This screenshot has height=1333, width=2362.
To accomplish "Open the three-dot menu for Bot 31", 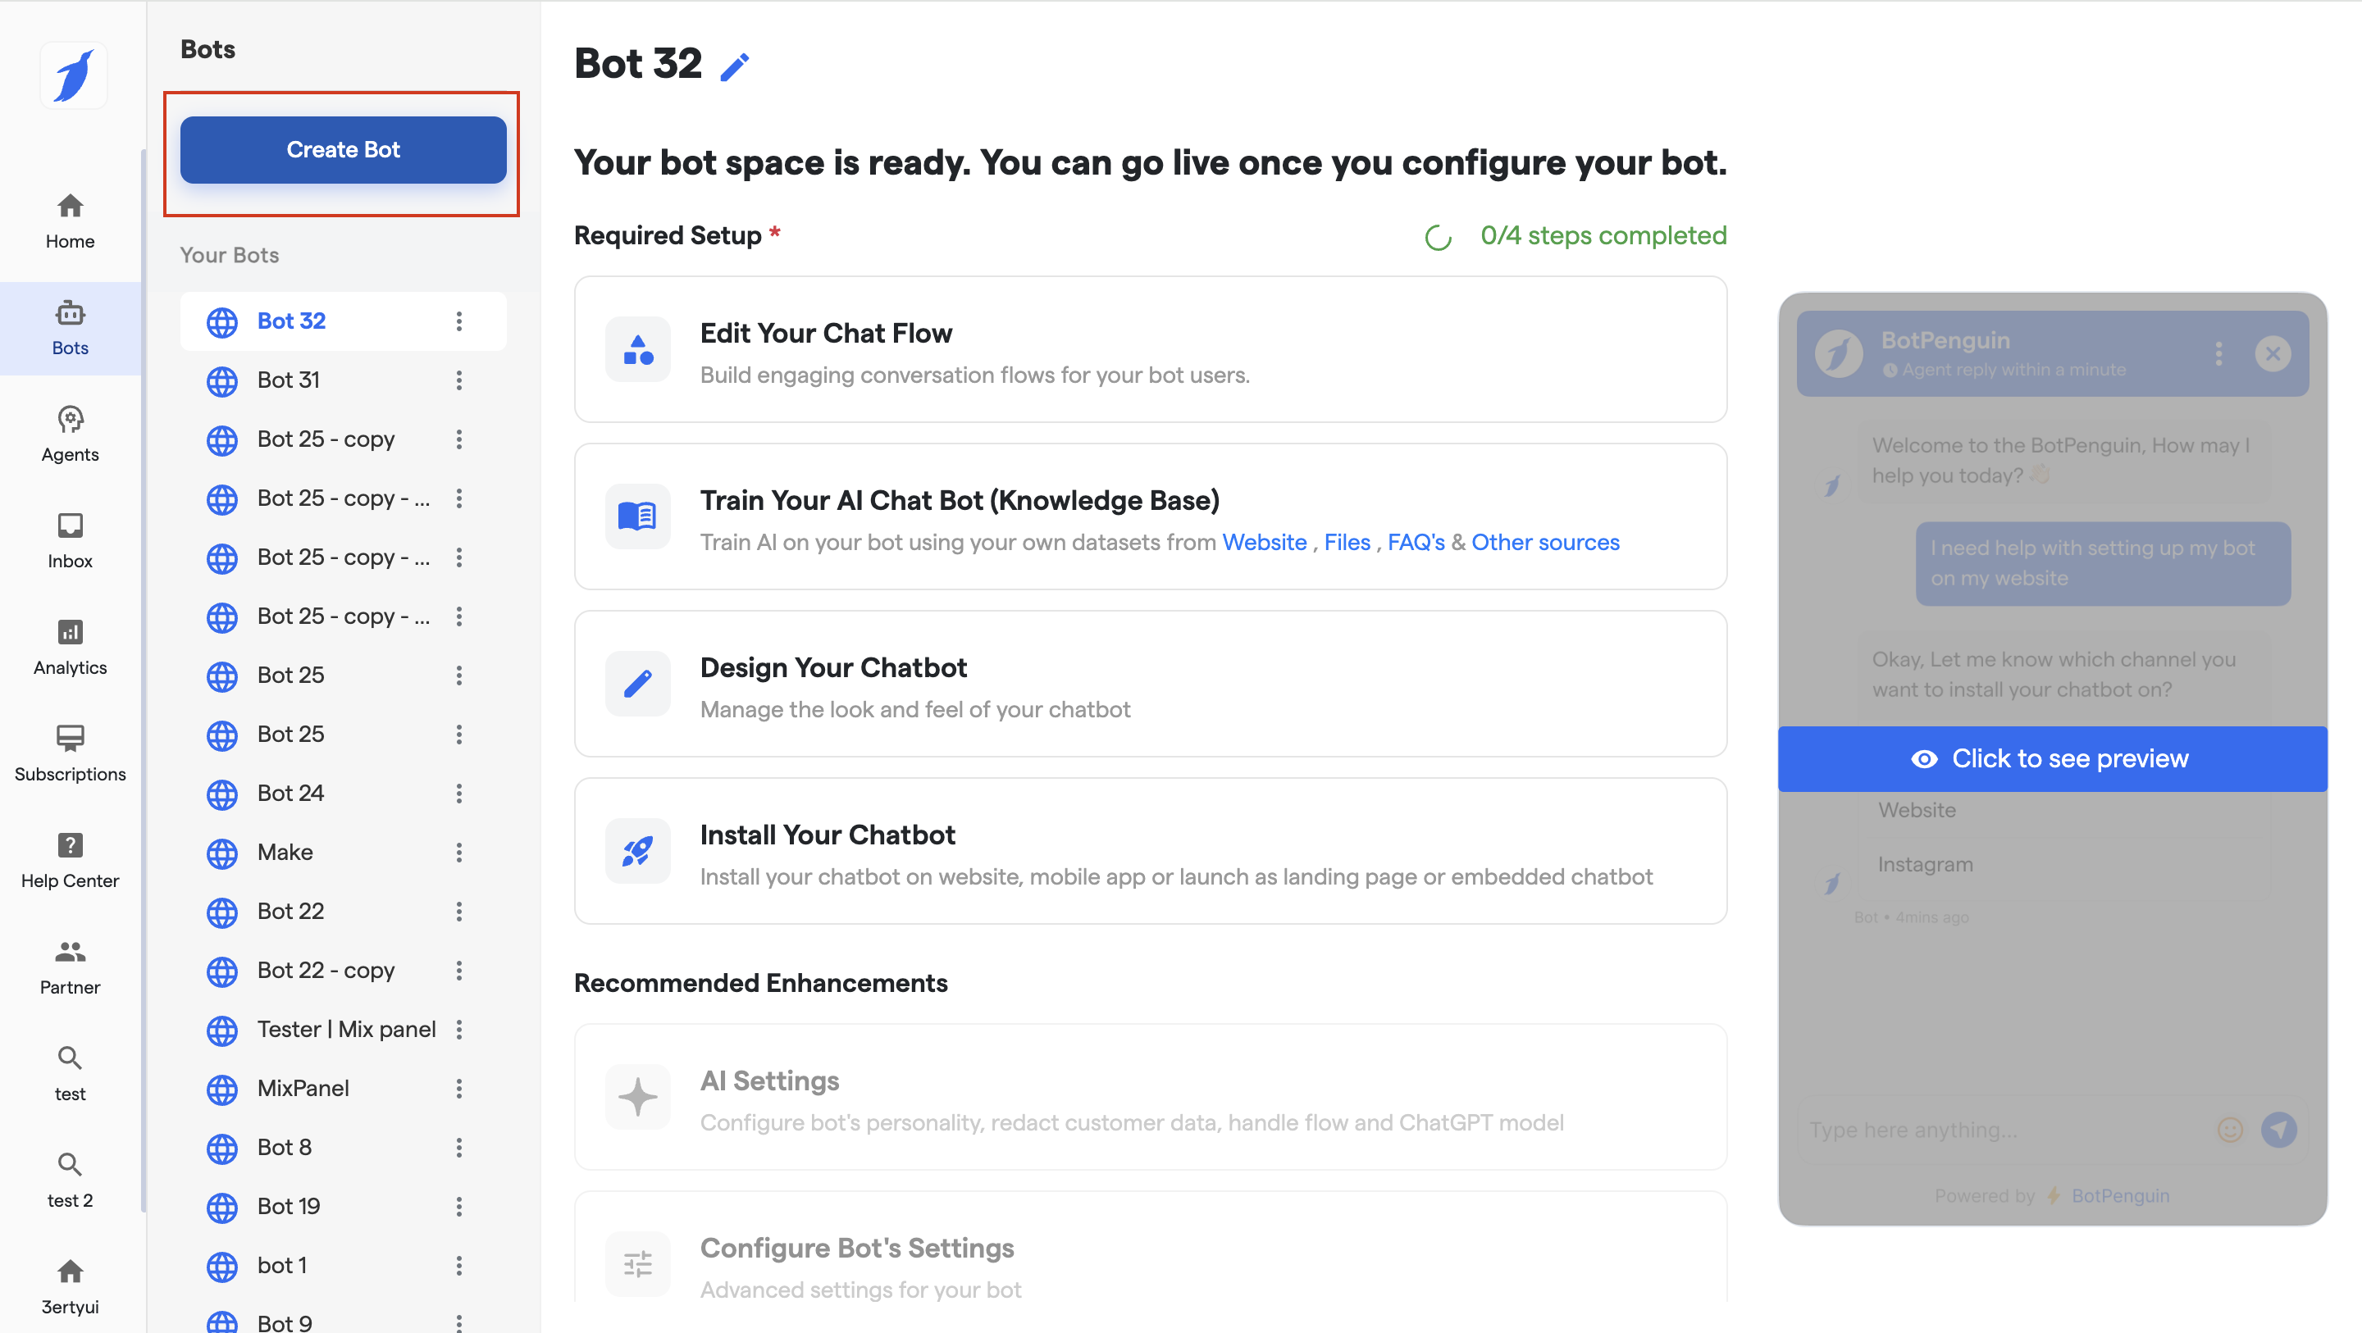I will point(458,380).
